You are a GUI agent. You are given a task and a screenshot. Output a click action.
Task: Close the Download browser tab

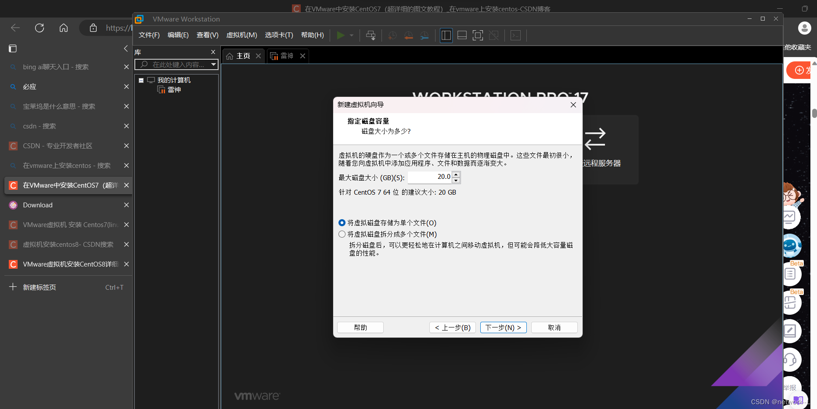tap(126, 205)
